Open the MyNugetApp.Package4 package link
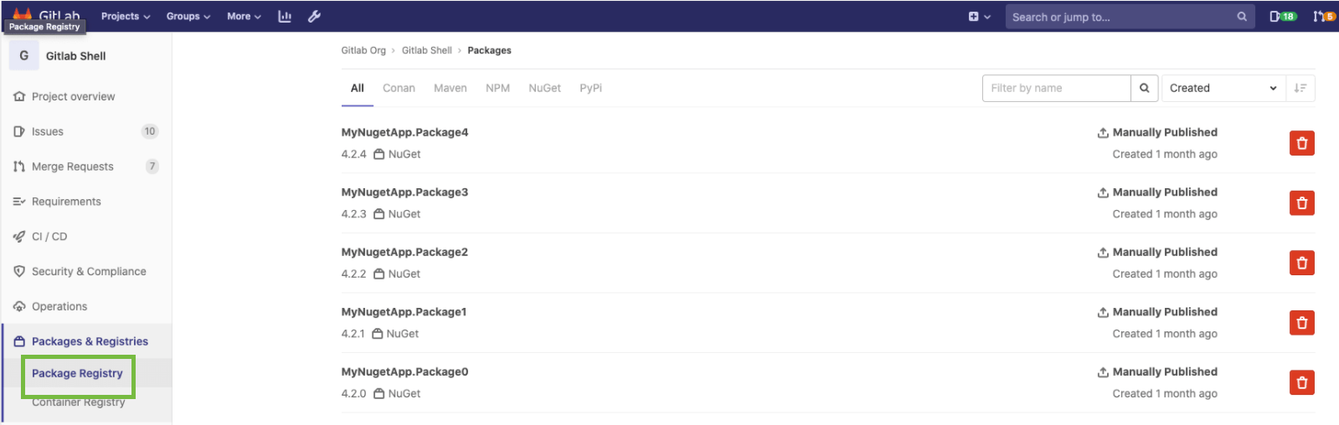Screen dimensions: 1339x425 (404, 132)
